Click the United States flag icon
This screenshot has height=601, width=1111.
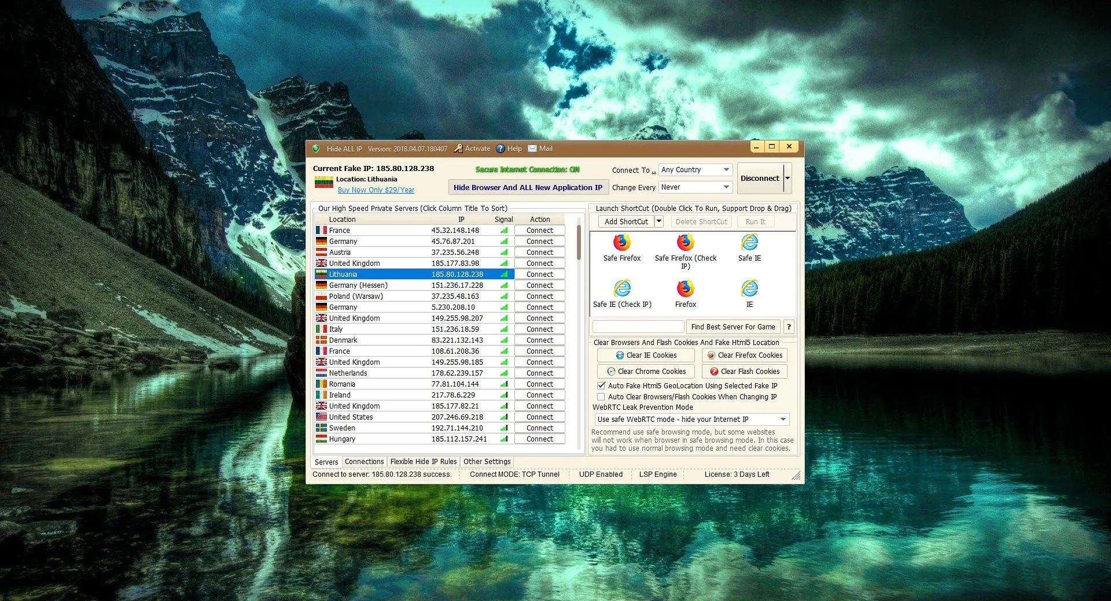click(x=321, y=417)
